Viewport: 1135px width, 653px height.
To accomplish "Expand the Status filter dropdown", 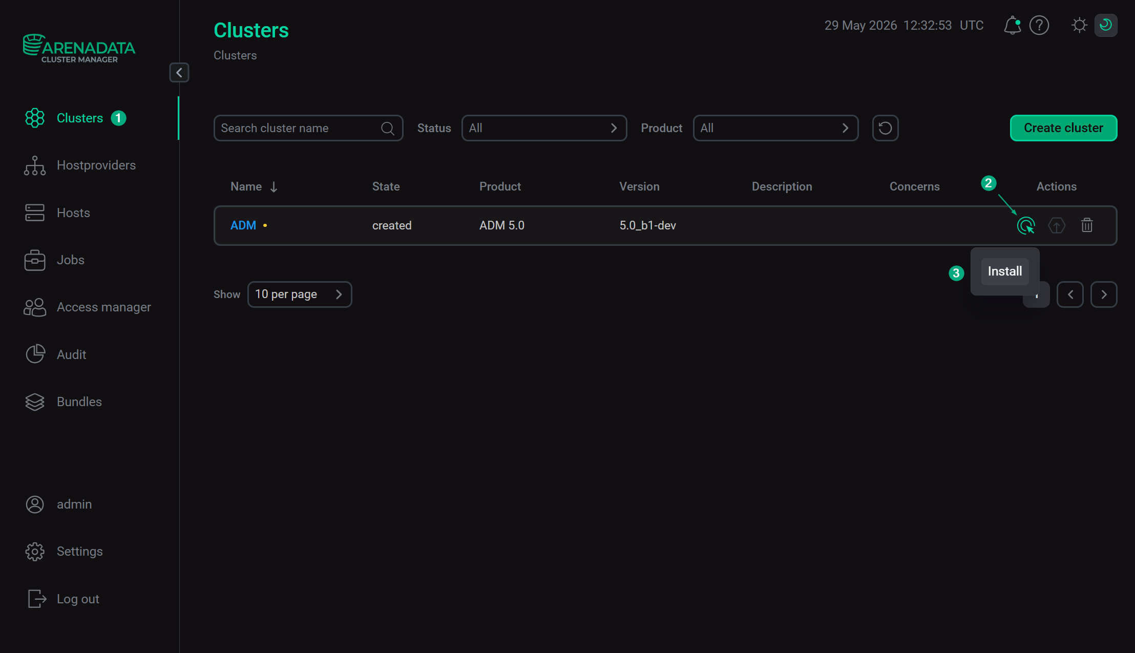I will (x=544, y=128).
